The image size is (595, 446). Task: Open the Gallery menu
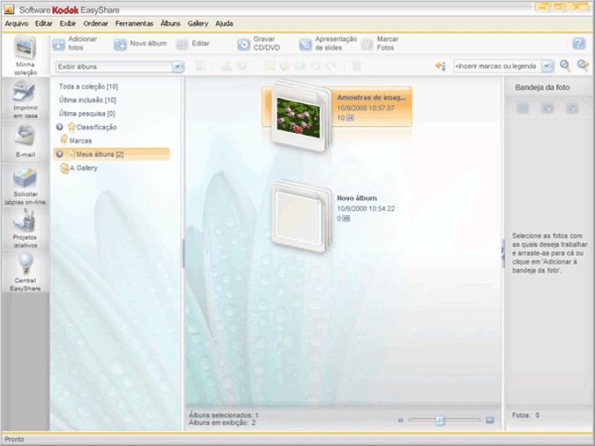pos(198,24)
